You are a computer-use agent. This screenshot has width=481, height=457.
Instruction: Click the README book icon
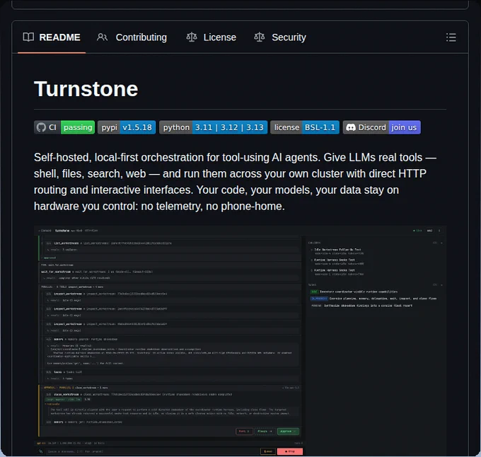click(x=28, y=37)
